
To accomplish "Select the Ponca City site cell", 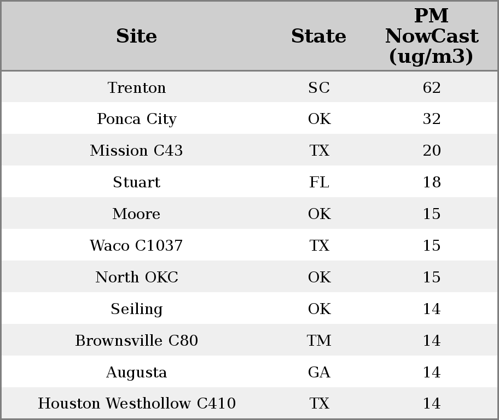I will pos(136,119).
